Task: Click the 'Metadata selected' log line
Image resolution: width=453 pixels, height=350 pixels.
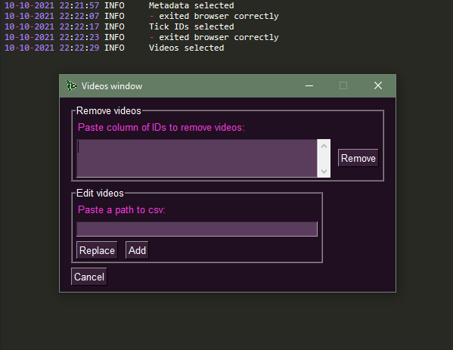Action: (x=191, y=5)
